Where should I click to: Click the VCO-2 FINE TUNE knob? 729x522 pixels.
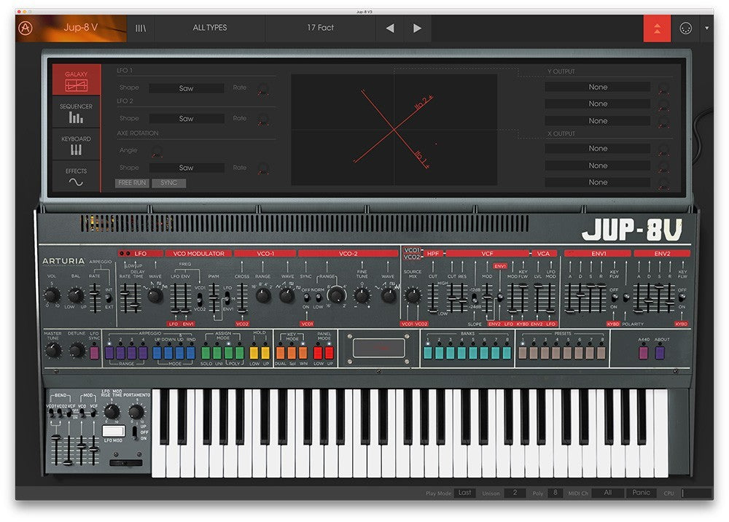[x=362, y=295]
